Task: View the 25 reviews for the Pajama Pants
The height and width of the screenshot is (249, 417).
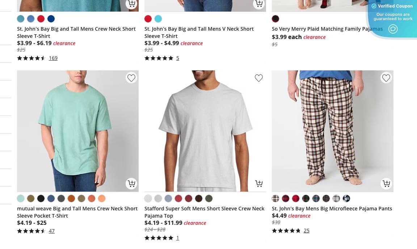Action: [307, 230]
